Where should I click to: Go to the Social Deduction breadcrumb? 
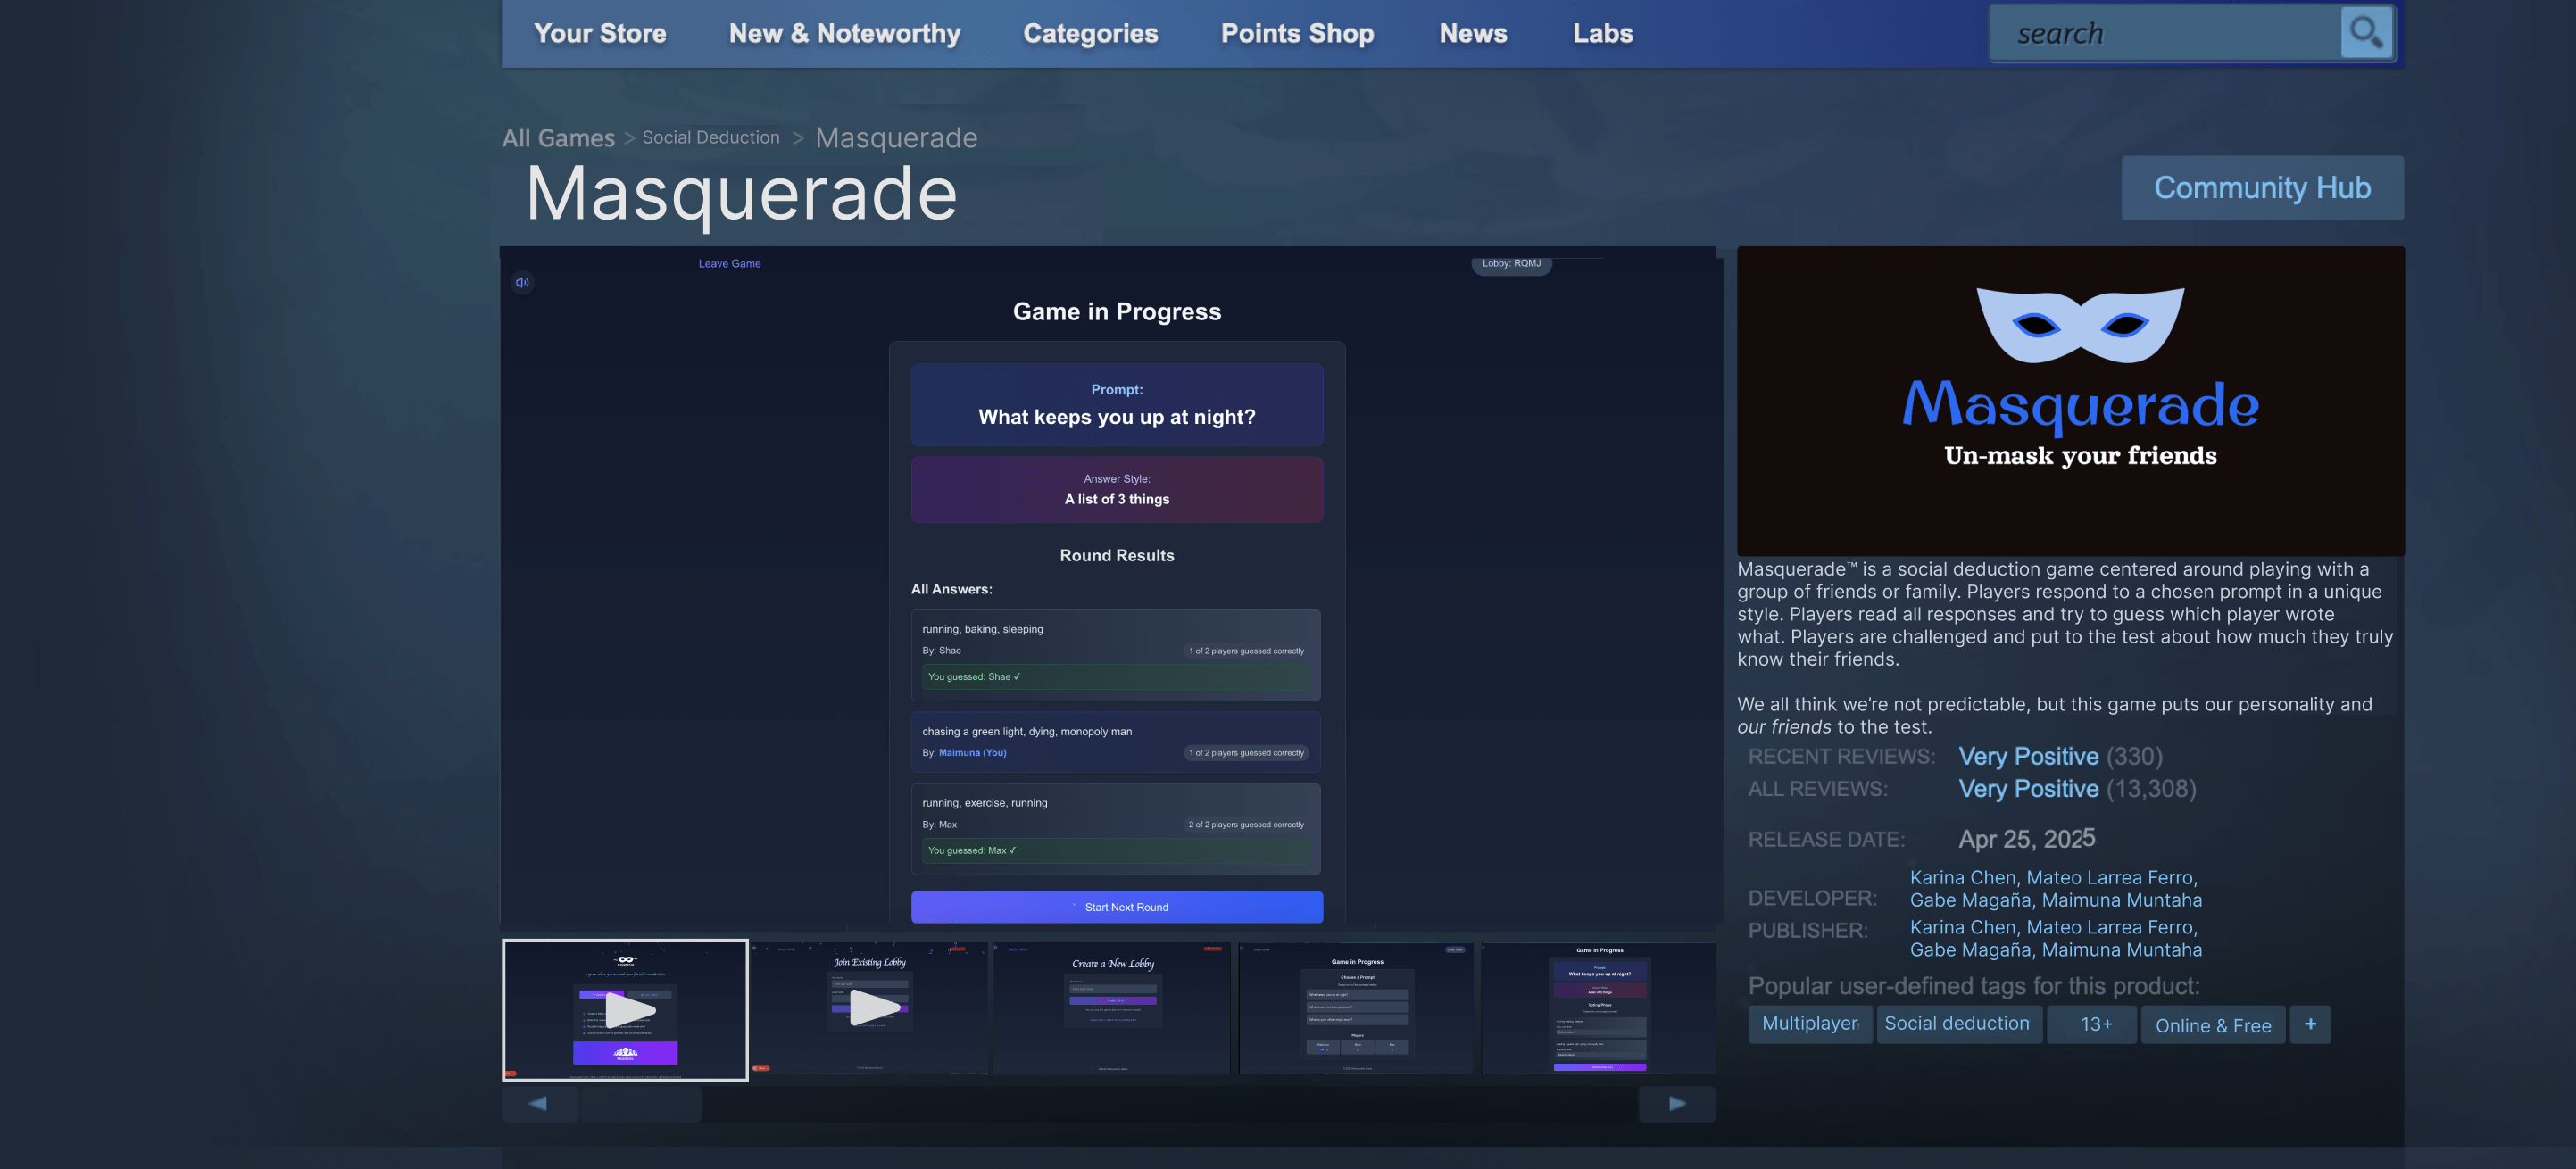pyautogui.click(x=711, y=138)
